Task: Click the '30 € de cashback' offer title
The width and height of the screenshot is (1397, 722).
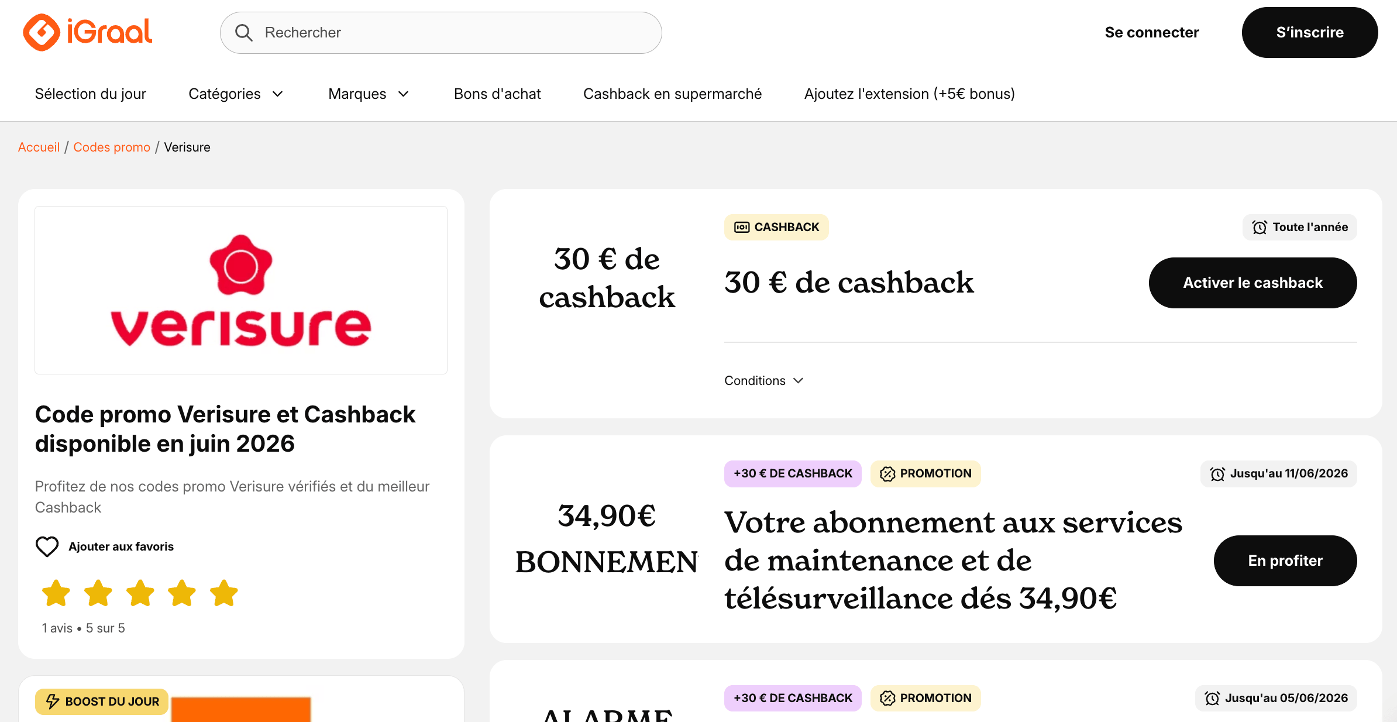Action: click(849, 283)
